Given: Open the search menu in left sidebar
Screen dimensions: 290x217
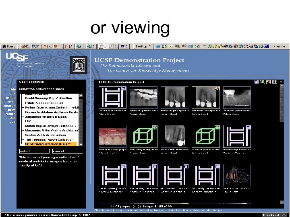Looking at the screenshot, I should click(x=10, y=106).
